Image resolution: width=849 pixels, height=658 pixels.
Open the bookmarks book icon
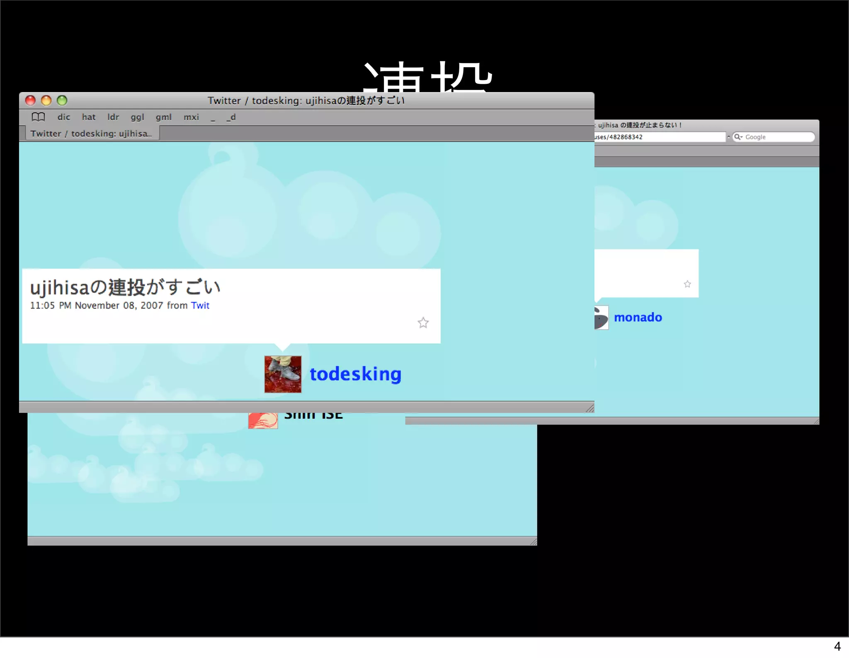click(38, 117)
